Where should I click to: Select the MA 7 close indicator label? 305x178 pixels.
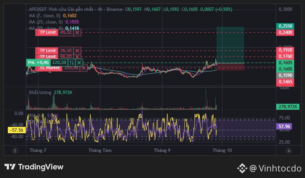point(44,16)
